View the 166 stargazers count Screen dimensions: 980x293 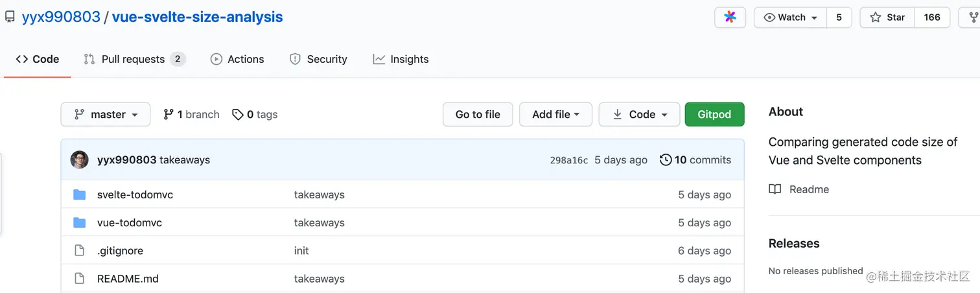(932, 18)
